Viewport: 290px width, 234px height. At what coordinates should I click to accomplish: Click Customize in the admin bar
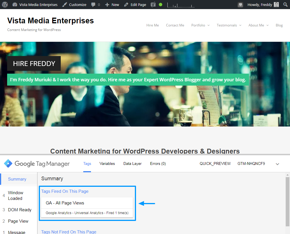point(74,5)
